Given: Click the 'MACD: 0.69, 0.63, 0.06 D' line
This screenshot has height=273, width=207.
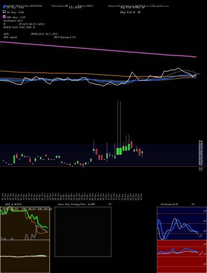Looking at the screenshot, I should pyautogui.click(x=19, y=27).
